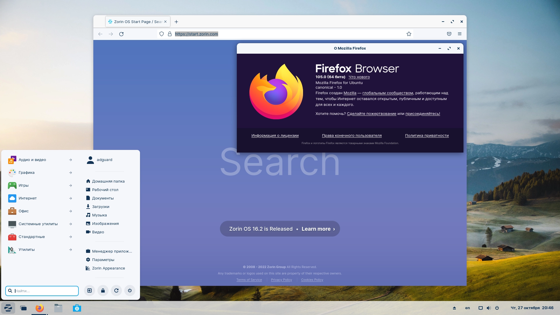The height and width of the screenshot is (315, 560).
Task: Click the eject tray icon
Action: click(x=454, y=308)
